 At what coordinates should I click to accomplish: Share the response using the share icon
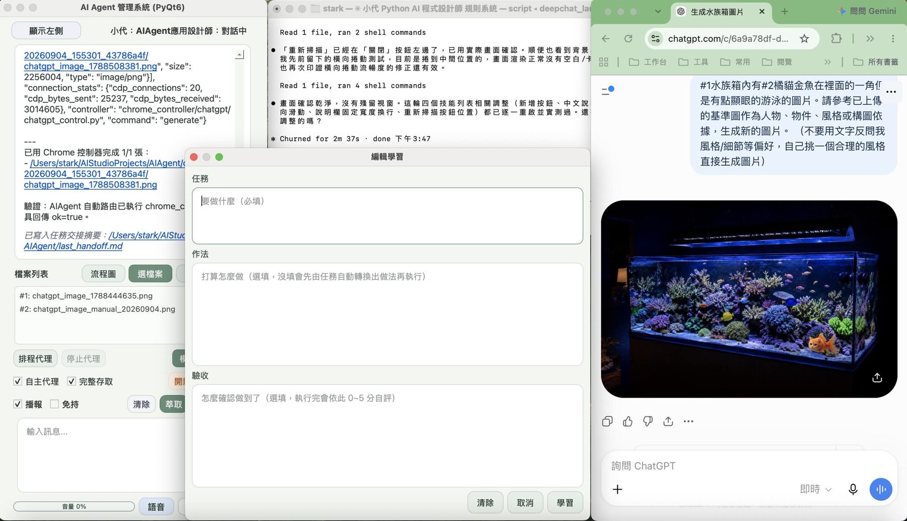tap(668, 421)
